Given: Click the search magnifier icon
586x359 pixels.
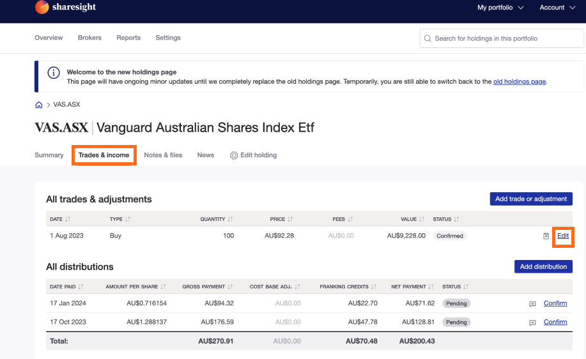Looking at the screenshot, I should [428, 38].
